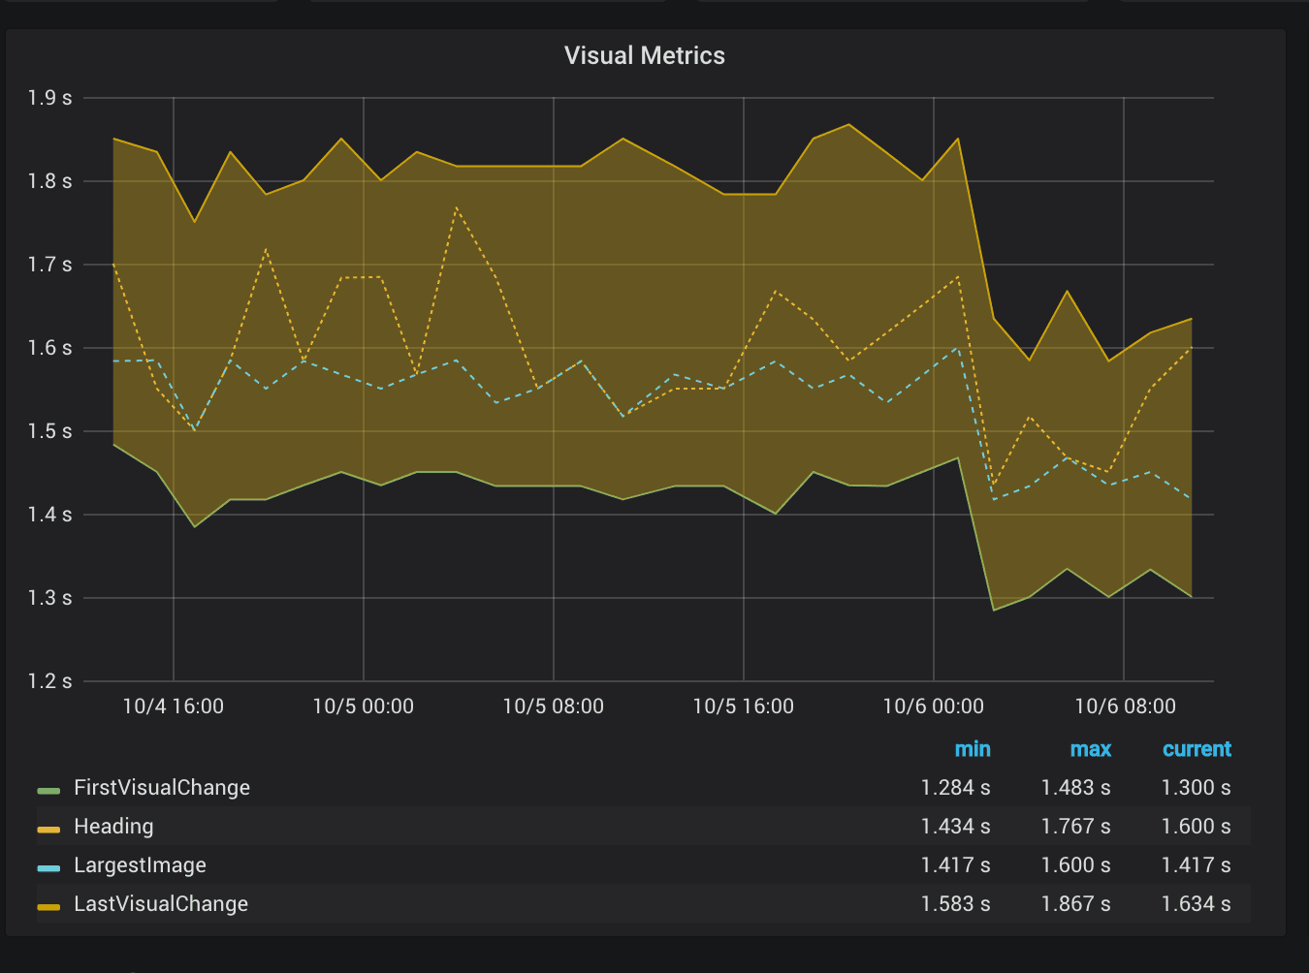
Task: Click the LastVisualChange legend color swatch
Action: 48,906
